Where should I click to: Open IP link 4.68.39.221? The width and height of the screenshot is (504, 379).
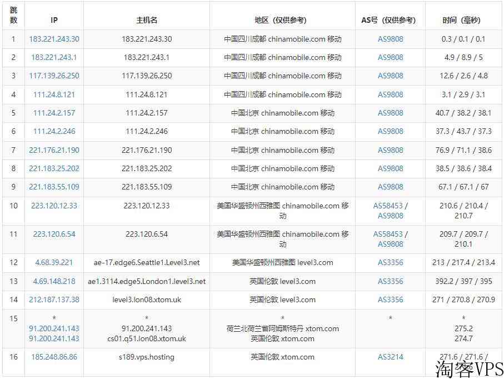point(54,262)
